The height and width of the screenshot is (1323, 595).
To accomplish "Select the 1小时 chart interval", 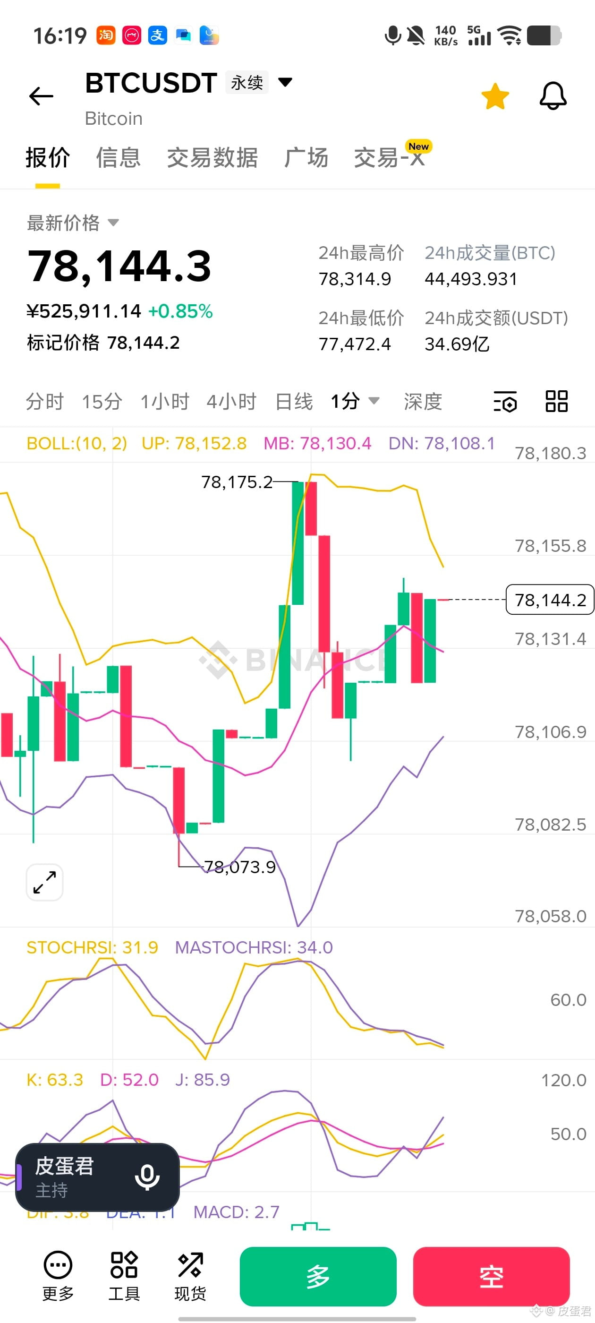I will [165, 401].
